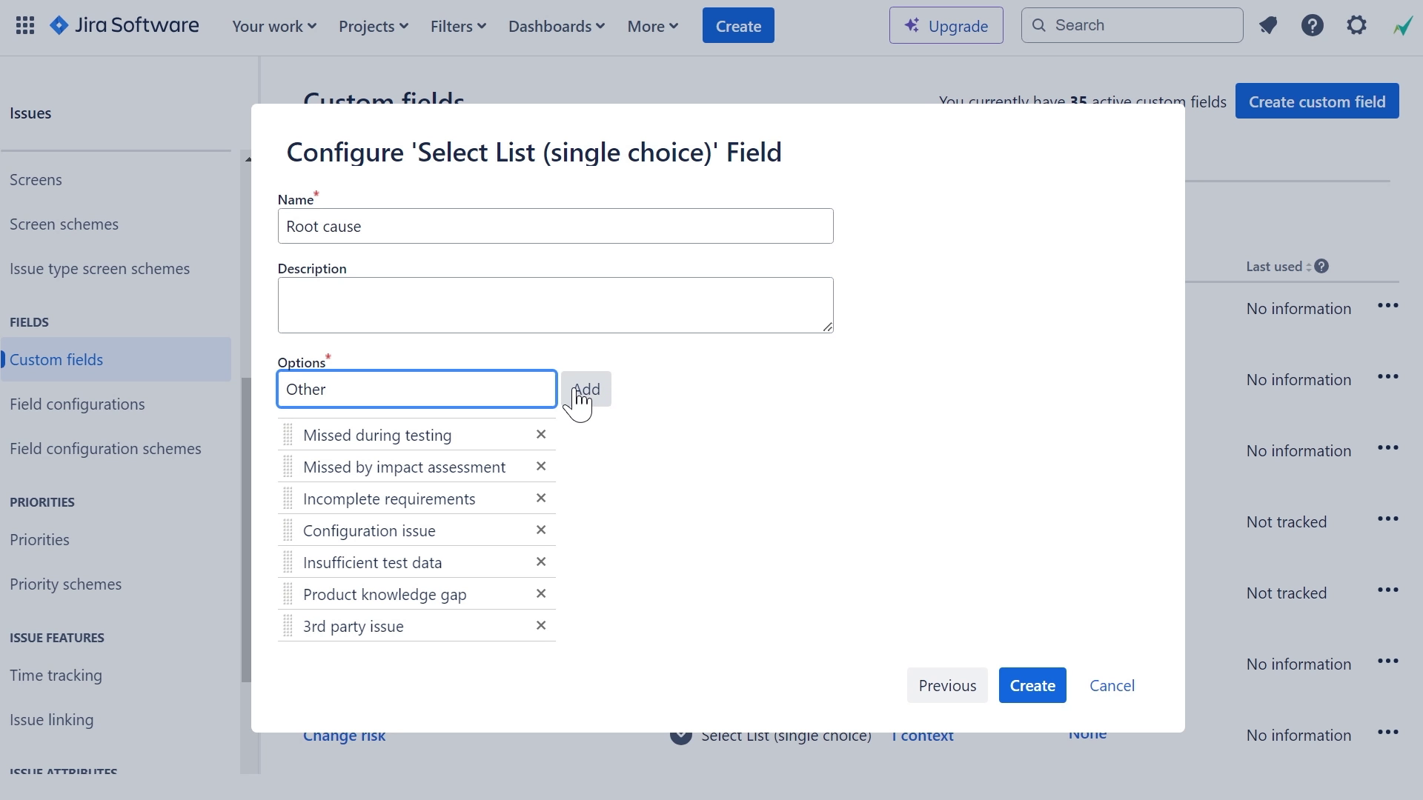1423x800 pixels.
Task: Remove the 3rd party issue option
Action: tap(541, 625)
